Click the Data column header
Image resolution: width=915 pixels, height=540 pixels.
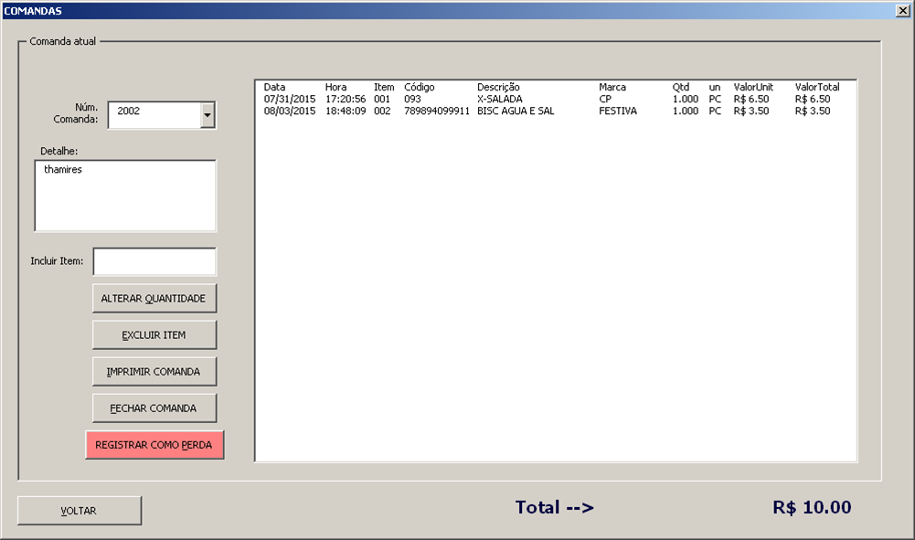[x=274, y=87]
